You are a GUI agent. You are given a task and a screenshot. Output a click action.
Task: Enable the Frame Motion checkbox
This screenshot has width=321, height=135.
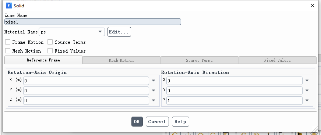(x=8, y=42)
